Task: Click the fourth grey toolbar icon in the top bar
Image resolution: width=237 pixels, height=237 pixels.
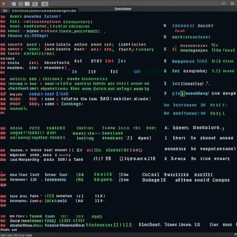Action: pyautogui.click(x=35, y=4)
